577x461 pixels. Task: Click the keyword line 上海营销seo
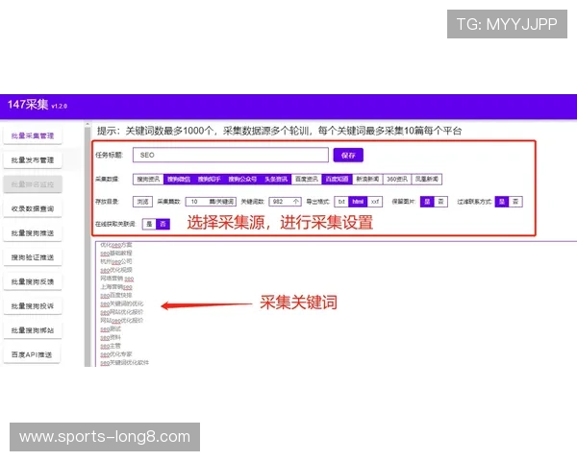point(116,287)
